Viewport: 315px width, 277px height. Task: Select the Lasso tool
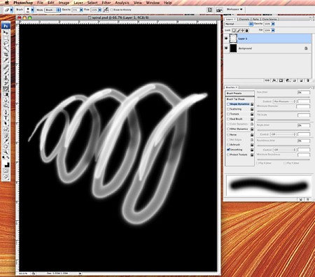tap(6, 43)
